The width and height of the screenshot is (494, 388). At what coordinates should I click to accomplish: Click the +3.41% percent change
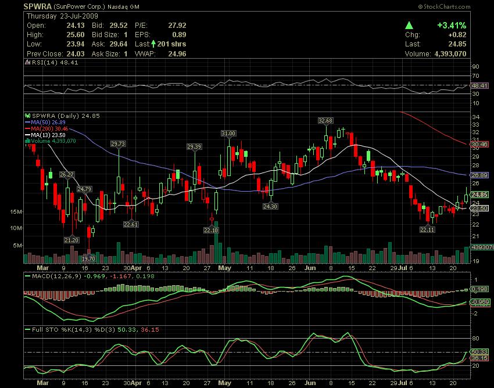pos(452,25)
